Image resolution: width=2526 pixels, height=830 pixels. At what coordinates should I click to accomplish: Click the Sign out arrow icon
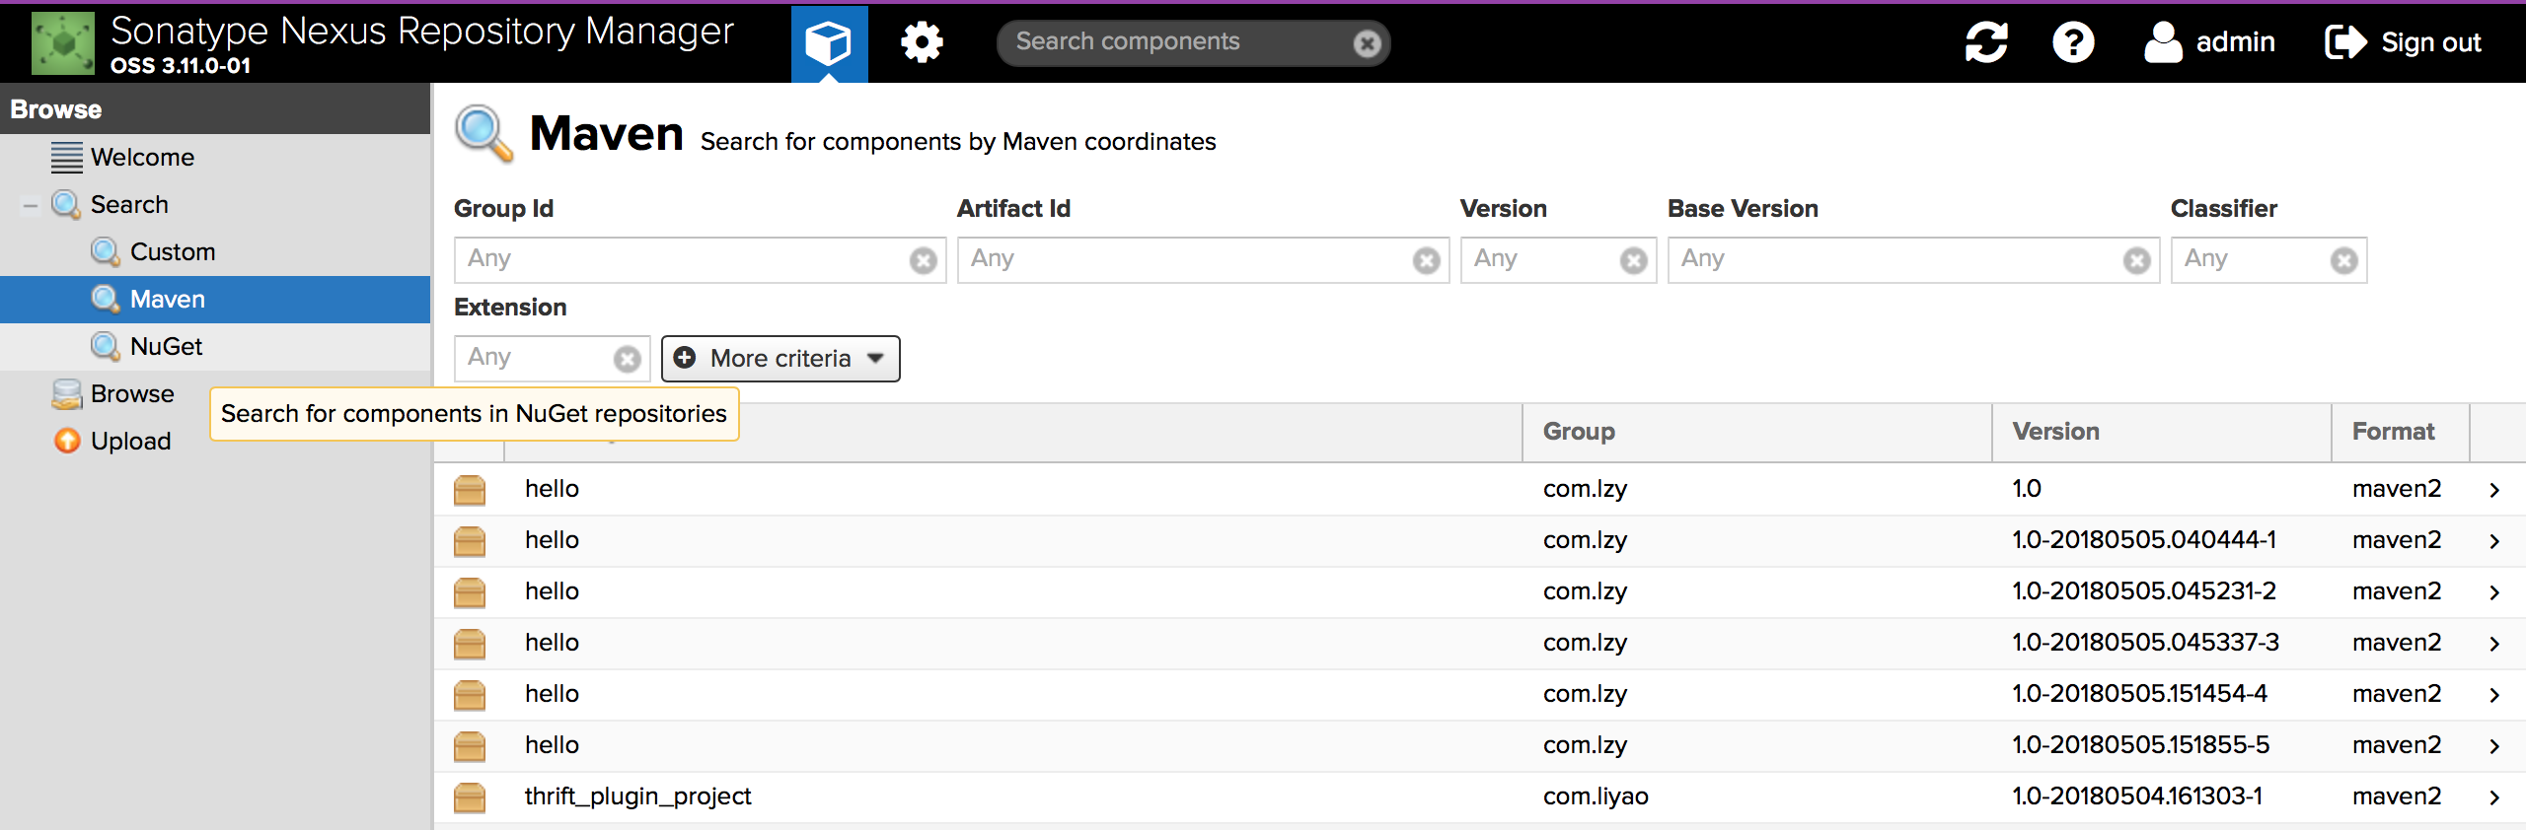(2345, 42)
